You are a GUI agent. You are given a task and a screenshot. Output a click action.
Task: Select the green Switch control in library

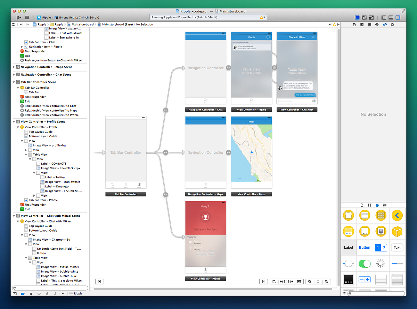point(365,264)
